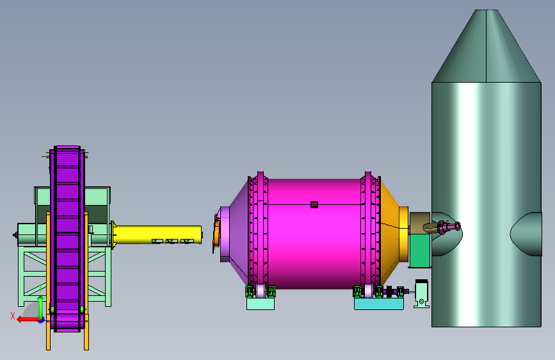Pick the mint support base under drum
The image size is (555, 360).
[261, 304]
